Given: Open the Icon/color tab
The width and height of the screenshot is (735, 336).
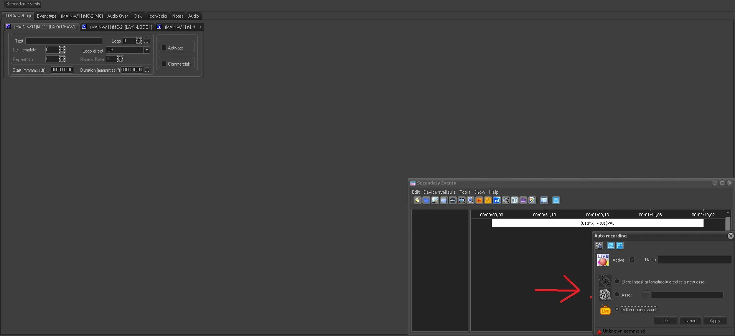Looking at the screenshot, I should 158,16.
